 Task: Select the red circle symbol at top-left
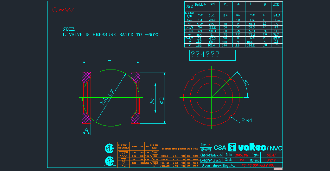click(x=54, y=10)
